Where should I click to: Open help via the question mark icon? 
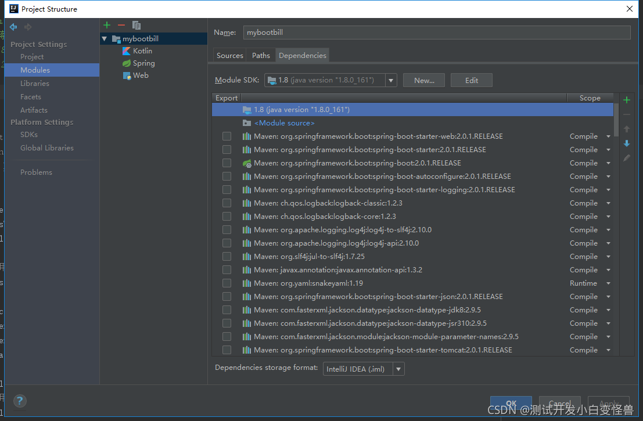coord(20,401)
